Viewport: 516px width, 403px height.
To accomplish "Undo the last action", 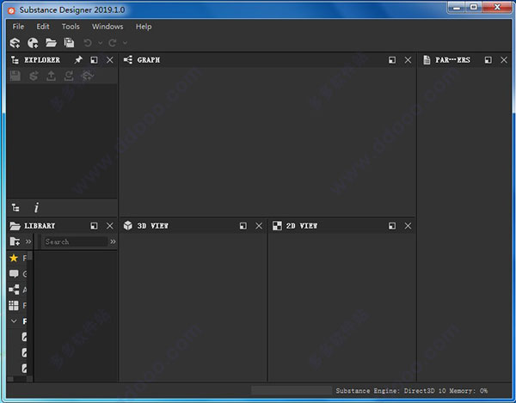I will (88, 43).
